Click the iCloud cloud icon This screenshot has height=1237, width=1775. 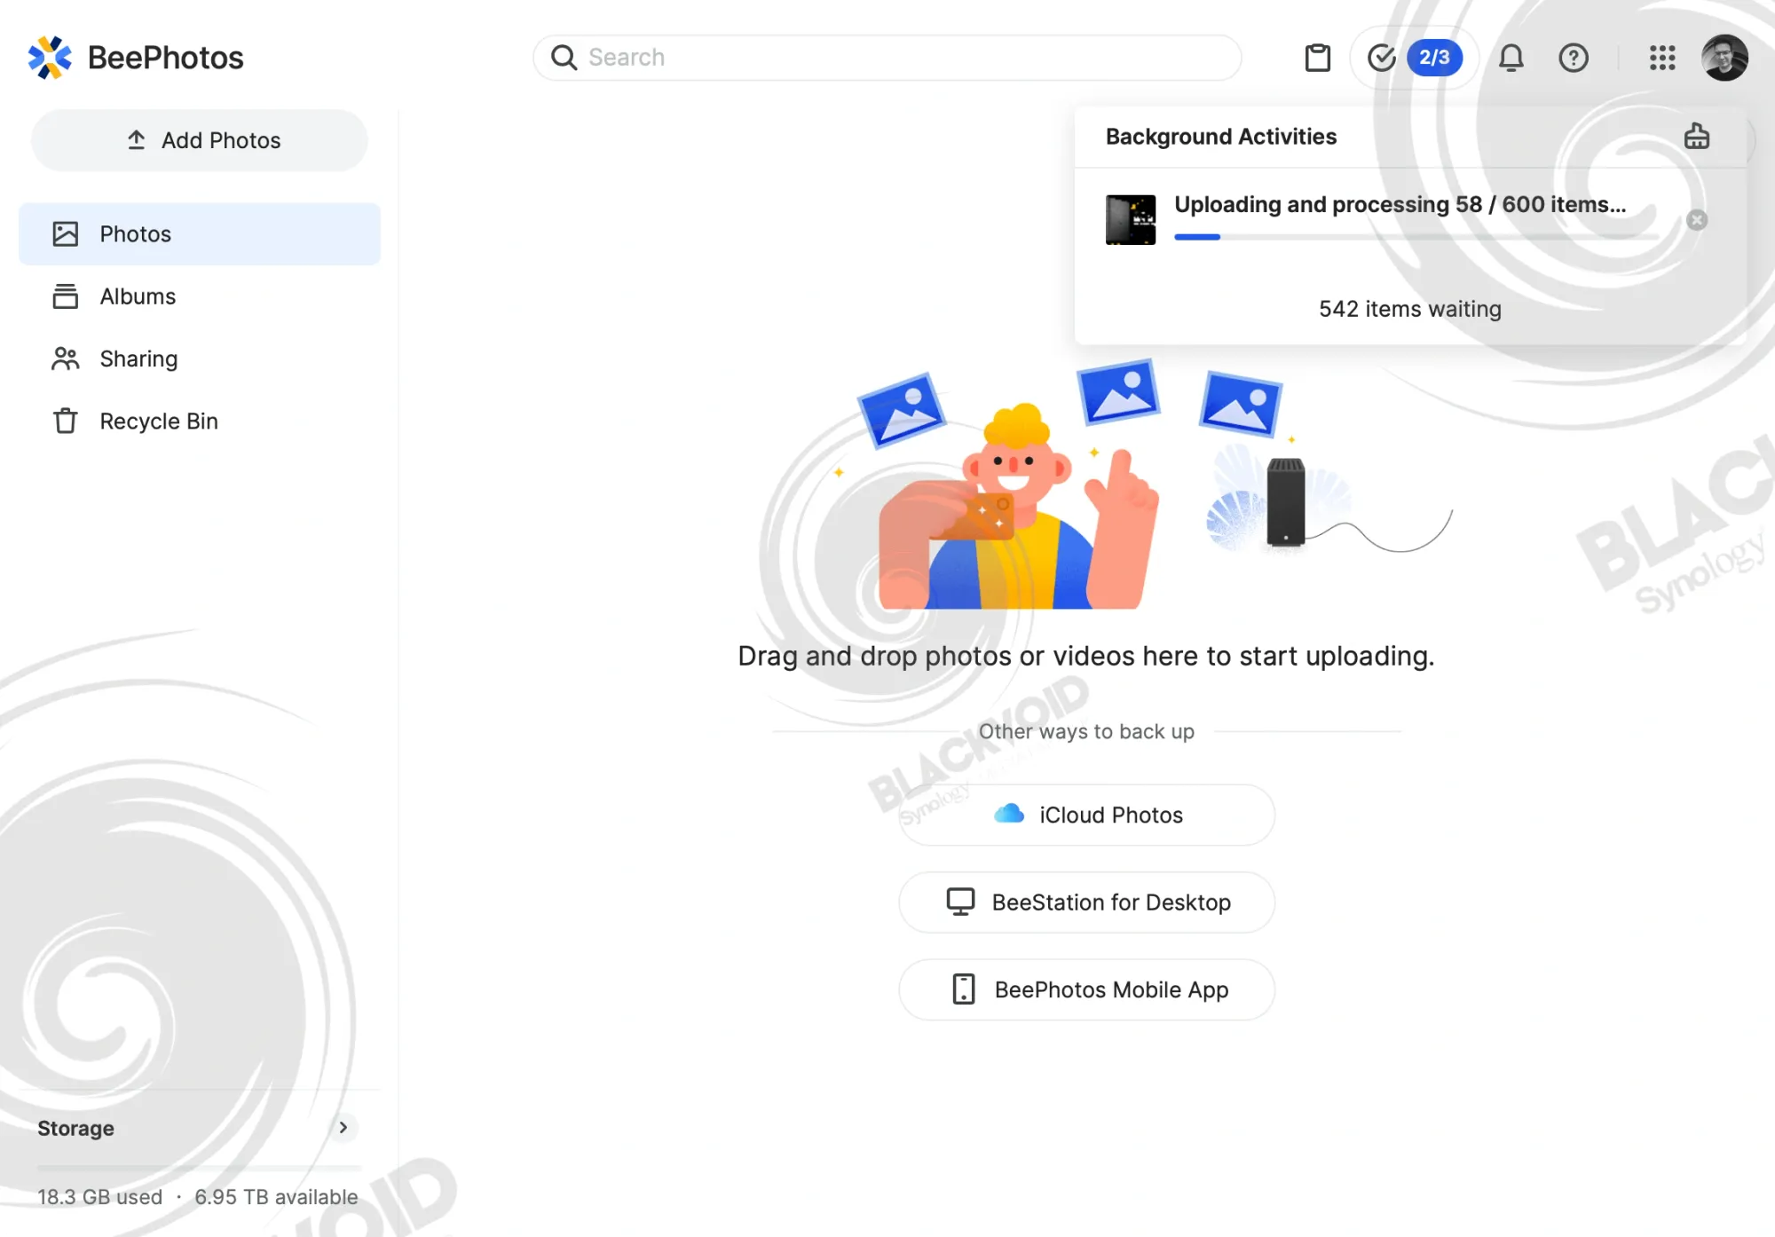point(1009,814)
